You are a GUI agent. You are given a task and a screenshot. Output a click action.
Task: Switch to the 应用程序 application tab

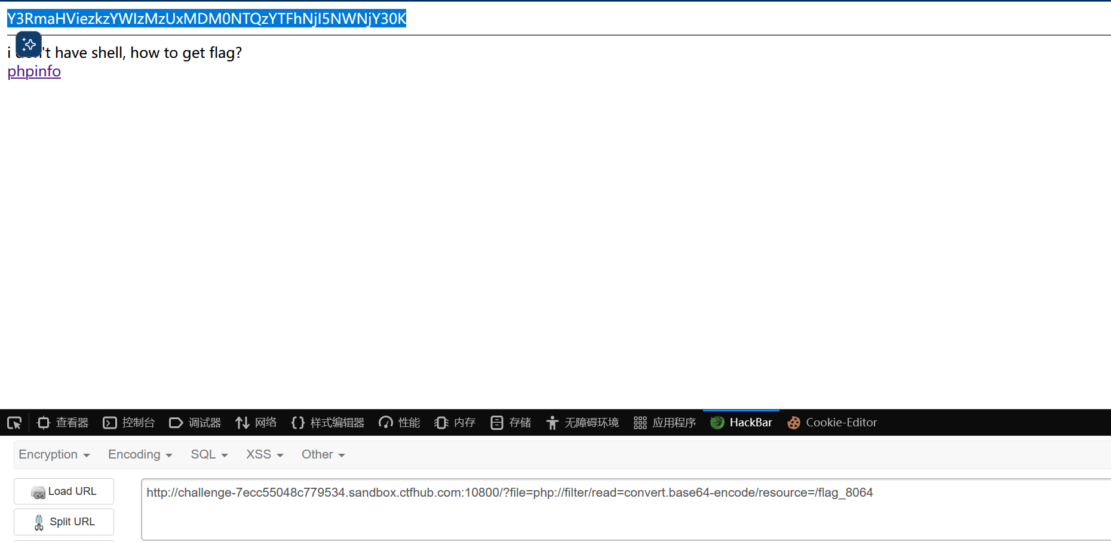(x=665, y=423)
